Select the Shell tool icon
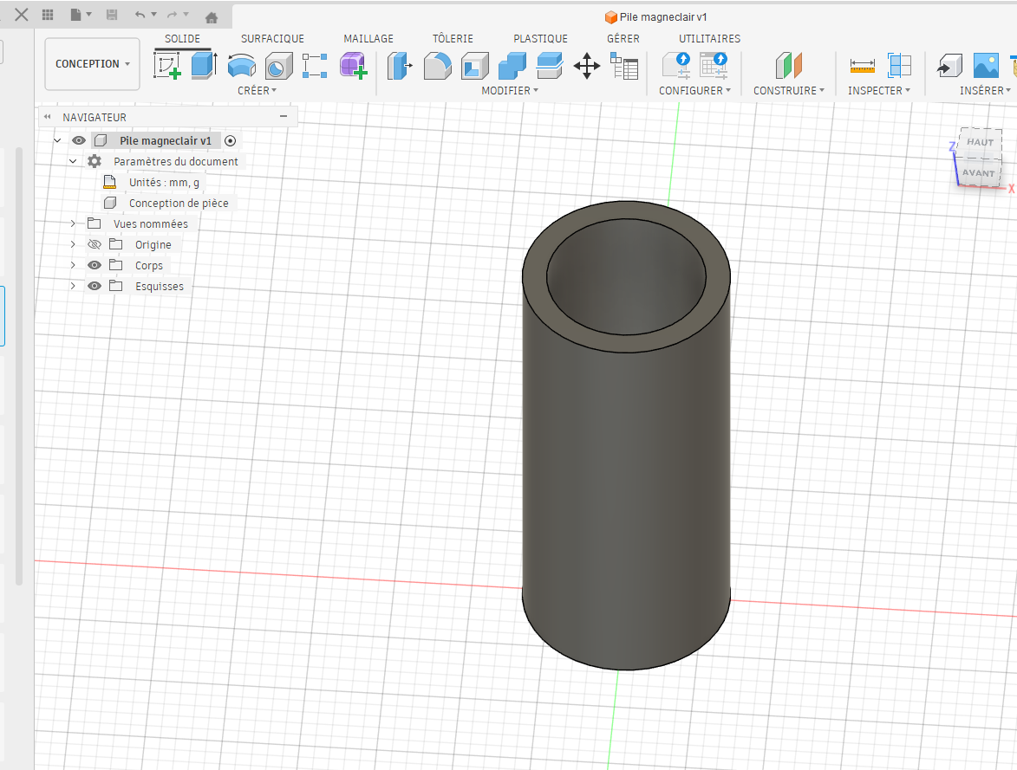Screen dimensions: 1017x770 475,66
